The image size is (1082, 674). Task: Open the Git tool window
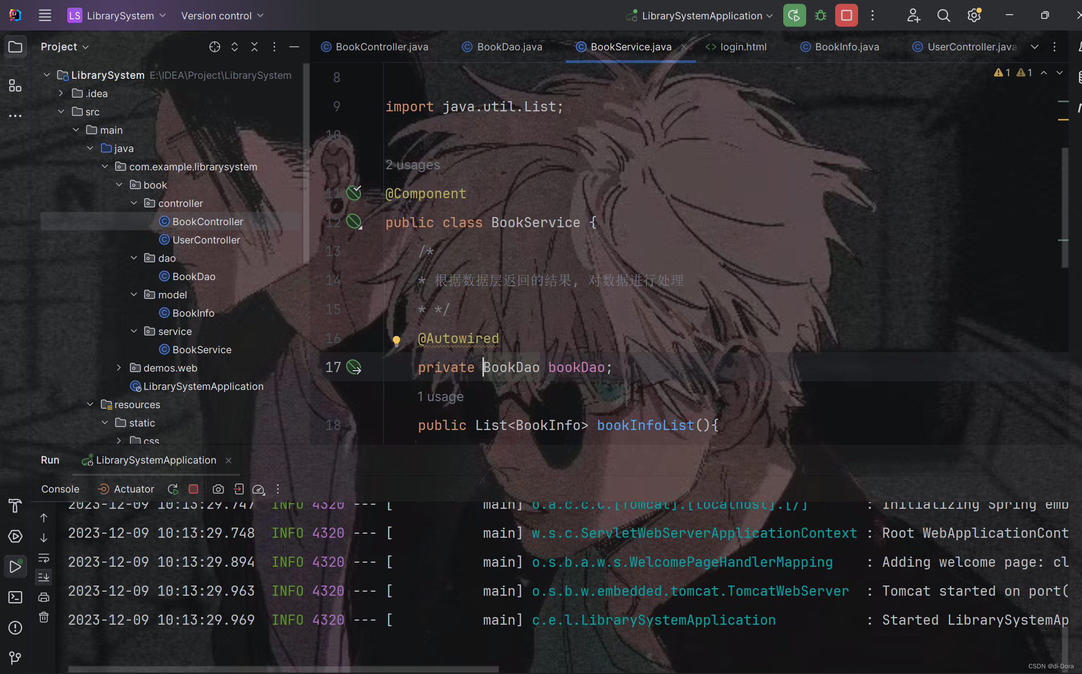click(15, 658)
